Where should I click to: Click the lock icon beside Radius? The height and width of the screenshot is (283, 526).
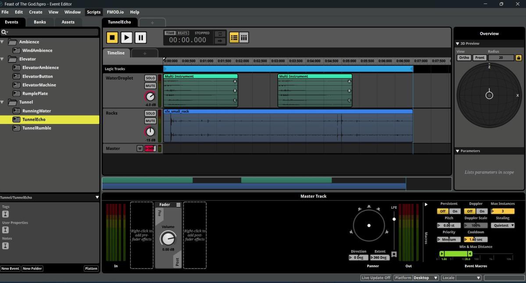tap(519, 58)
